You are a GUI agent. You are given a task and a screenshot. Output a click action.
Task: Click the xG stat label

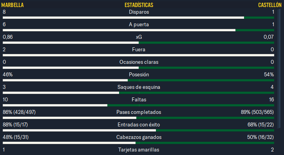click(x=139, y=37)
